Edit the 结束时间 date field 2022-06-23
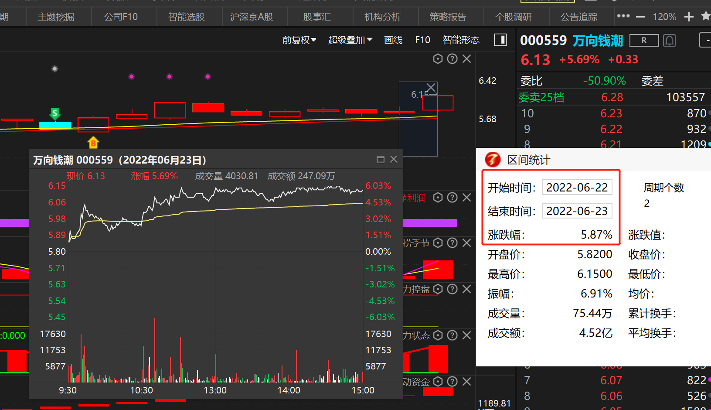This screenshot has width=711, height=410. [x=577, y=211]
